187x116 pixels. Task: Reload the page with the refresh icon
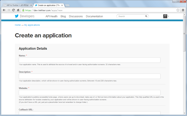tap(14, 10)
